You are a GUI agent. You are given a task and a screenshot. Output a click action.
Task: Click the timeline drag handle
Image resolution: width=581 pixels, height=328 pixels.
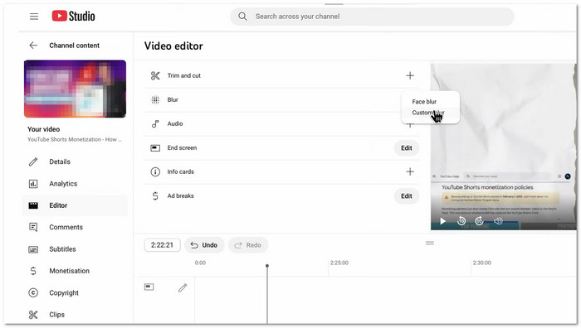(x=430, y=243)
